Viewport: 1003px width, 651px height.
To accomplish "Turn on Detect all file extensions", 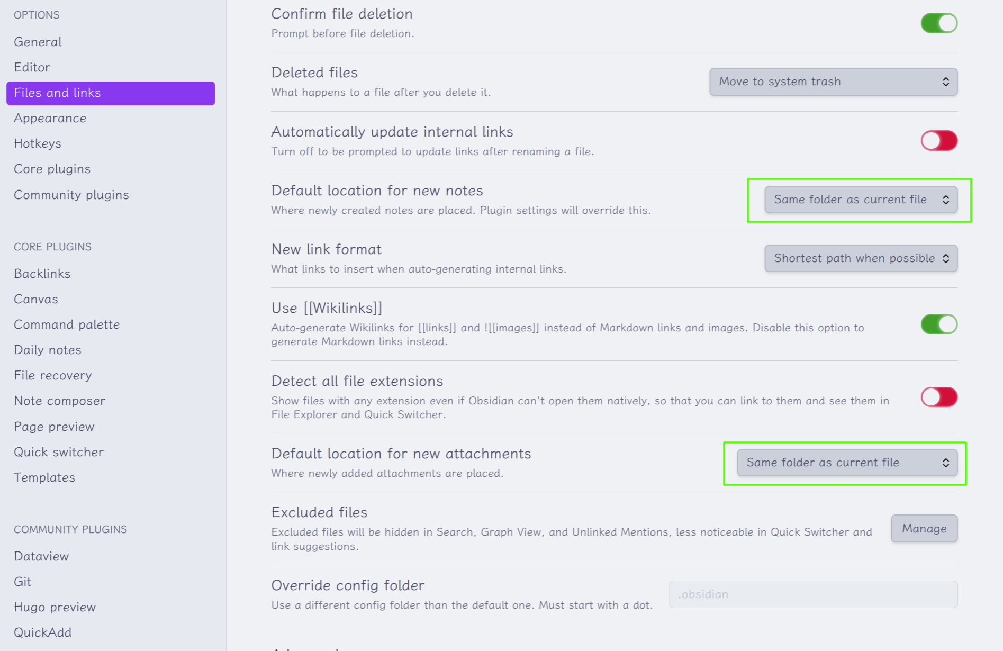I will click(939, 397).
